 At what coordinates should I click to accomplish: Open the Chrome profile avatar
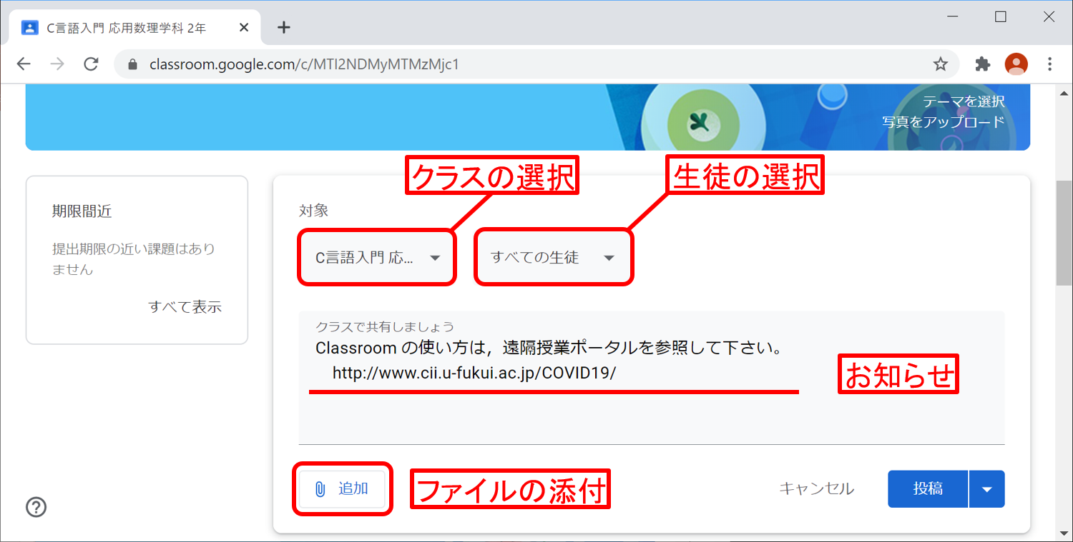pyautogui.click(x=1016, y=64)
